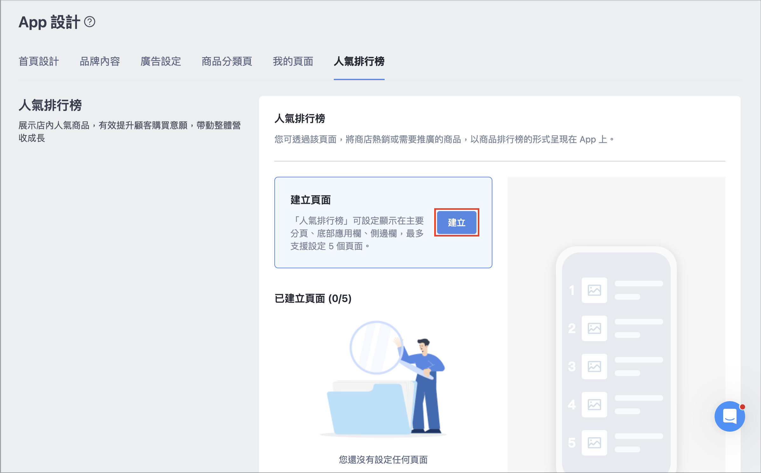Click the 已建立頁面 (0/5) heading

click(313, 298)
